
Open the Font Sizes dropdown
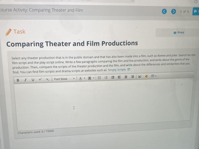[64, 79]
